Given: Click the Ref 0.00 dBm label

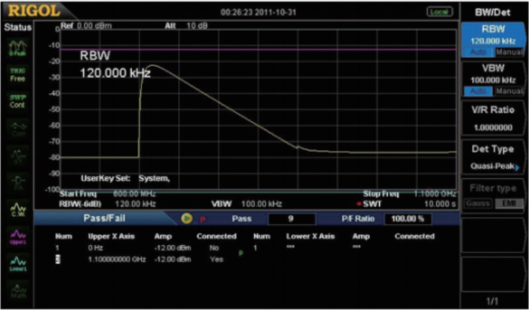Looking at the screenshot, I should (x=87, y=26).
